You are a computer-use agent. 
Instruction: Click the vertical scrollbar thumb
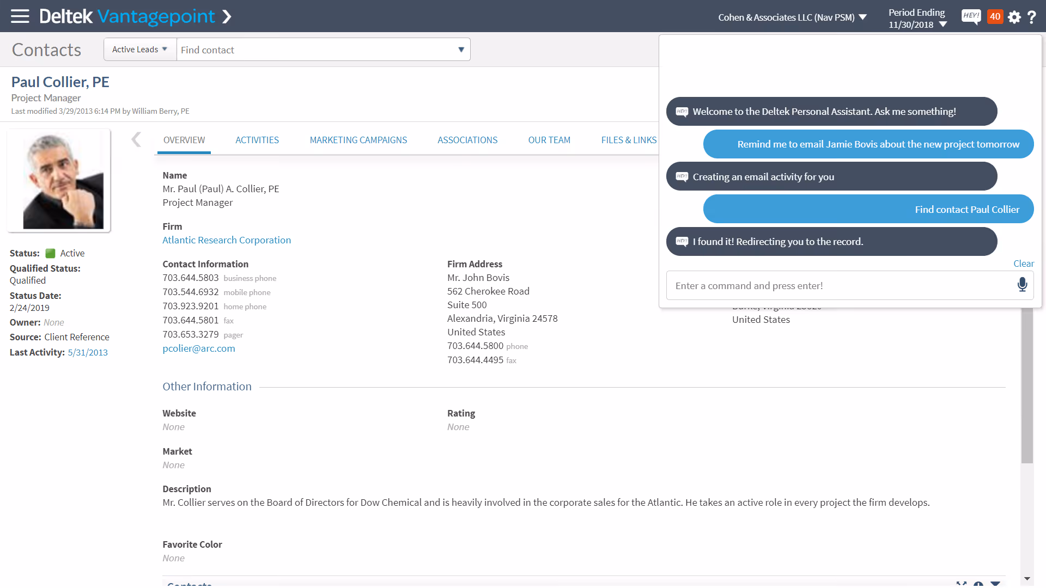pos(1027,385)
